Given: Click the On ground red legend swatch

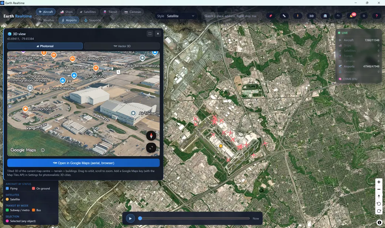Looking at the screenshot, I should tap(33, 189).
